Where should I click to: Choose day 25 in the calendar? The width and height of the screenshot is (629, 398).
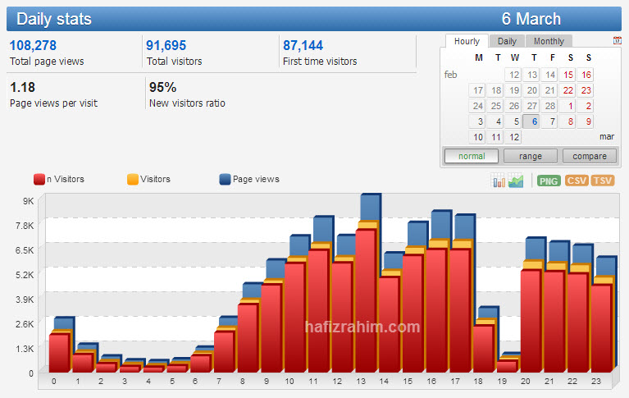tap(495, 106)
